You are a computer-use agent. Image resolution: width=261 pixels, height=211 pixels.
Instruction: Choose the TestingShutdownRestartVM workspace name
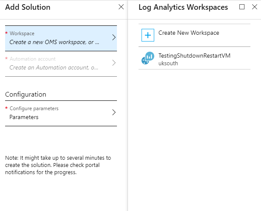coord(194,56)
